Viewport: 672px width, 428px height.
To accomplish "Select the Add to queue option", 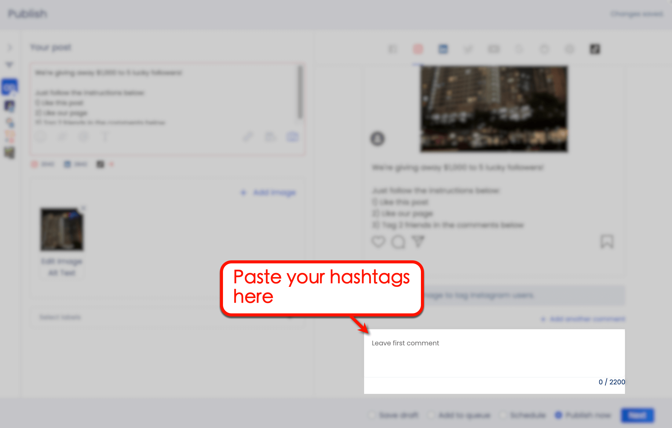I will click(431, 415).
